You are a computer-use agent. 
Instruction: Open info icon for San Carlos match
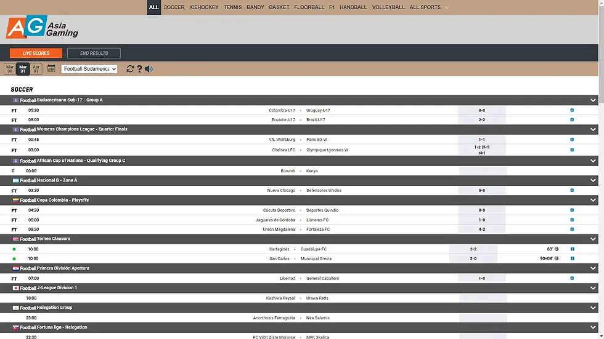pyautogui.click(x=573, y=258)
